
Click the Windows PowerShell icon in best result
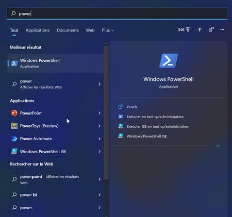click(14, 63)
